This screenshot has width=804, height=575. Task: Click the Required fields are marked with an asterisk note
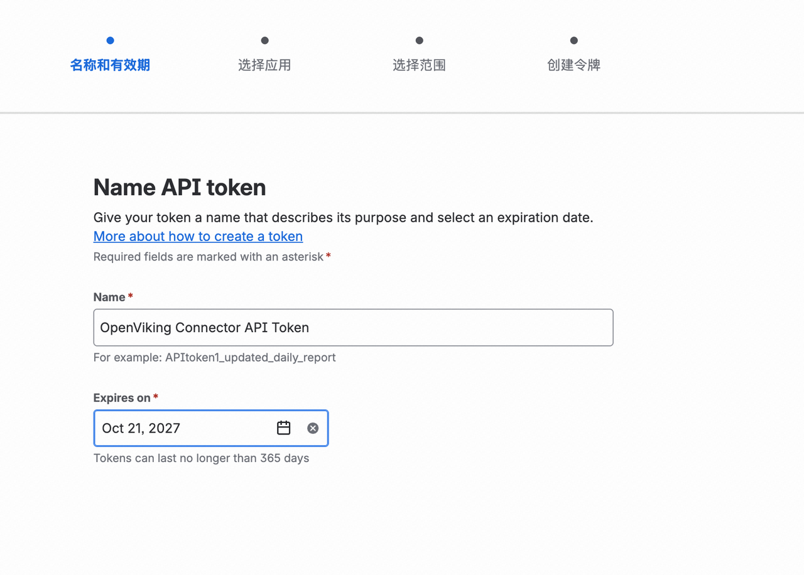tap(212, 257)
